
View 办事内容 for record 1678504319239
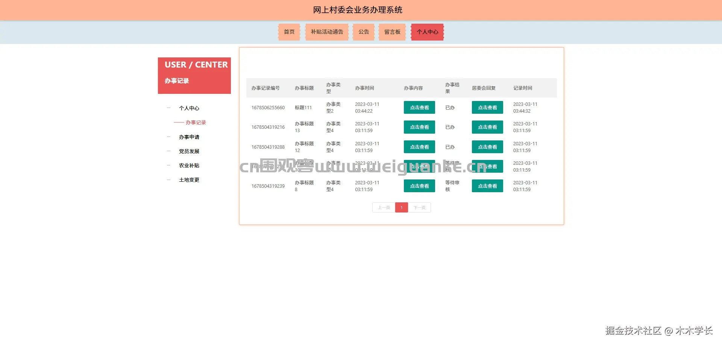click(419, 186)
